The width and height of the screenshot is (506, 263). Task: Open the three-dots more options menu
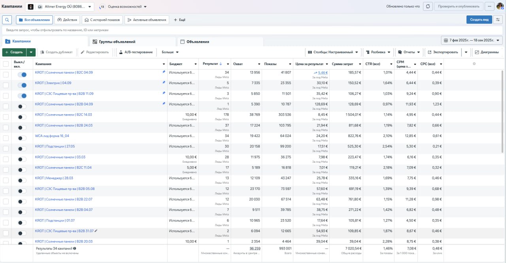[489, 6]
